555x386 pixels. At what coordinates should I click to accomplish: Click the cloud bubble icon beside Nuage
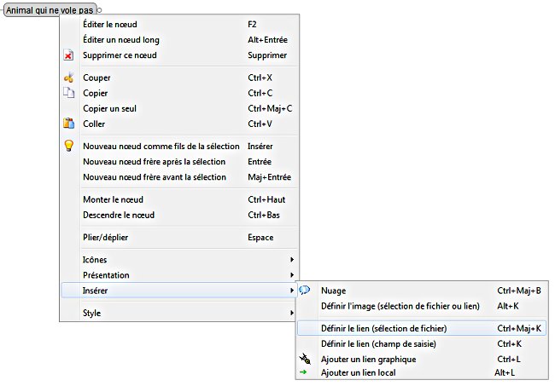click(305, 290)
